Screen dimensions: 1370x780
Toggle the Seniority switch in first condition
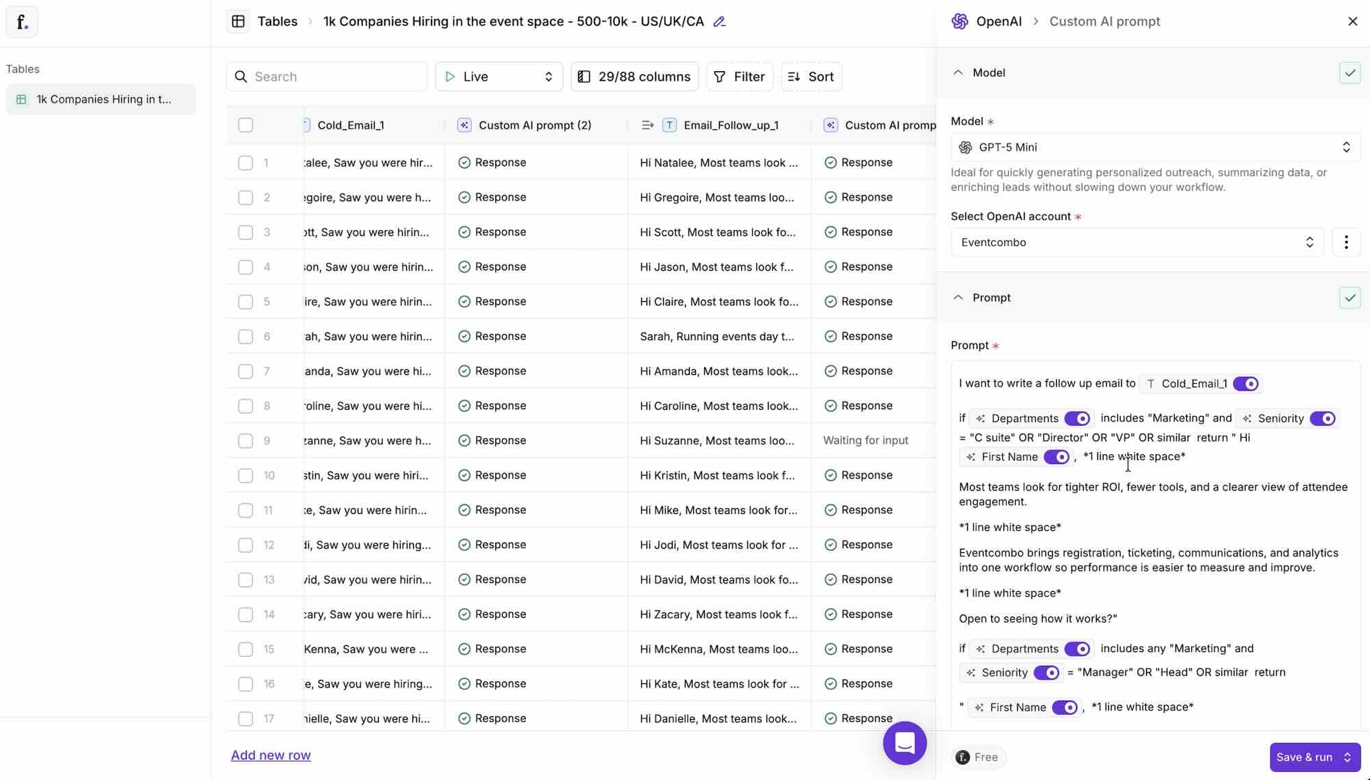(1322, 419)
